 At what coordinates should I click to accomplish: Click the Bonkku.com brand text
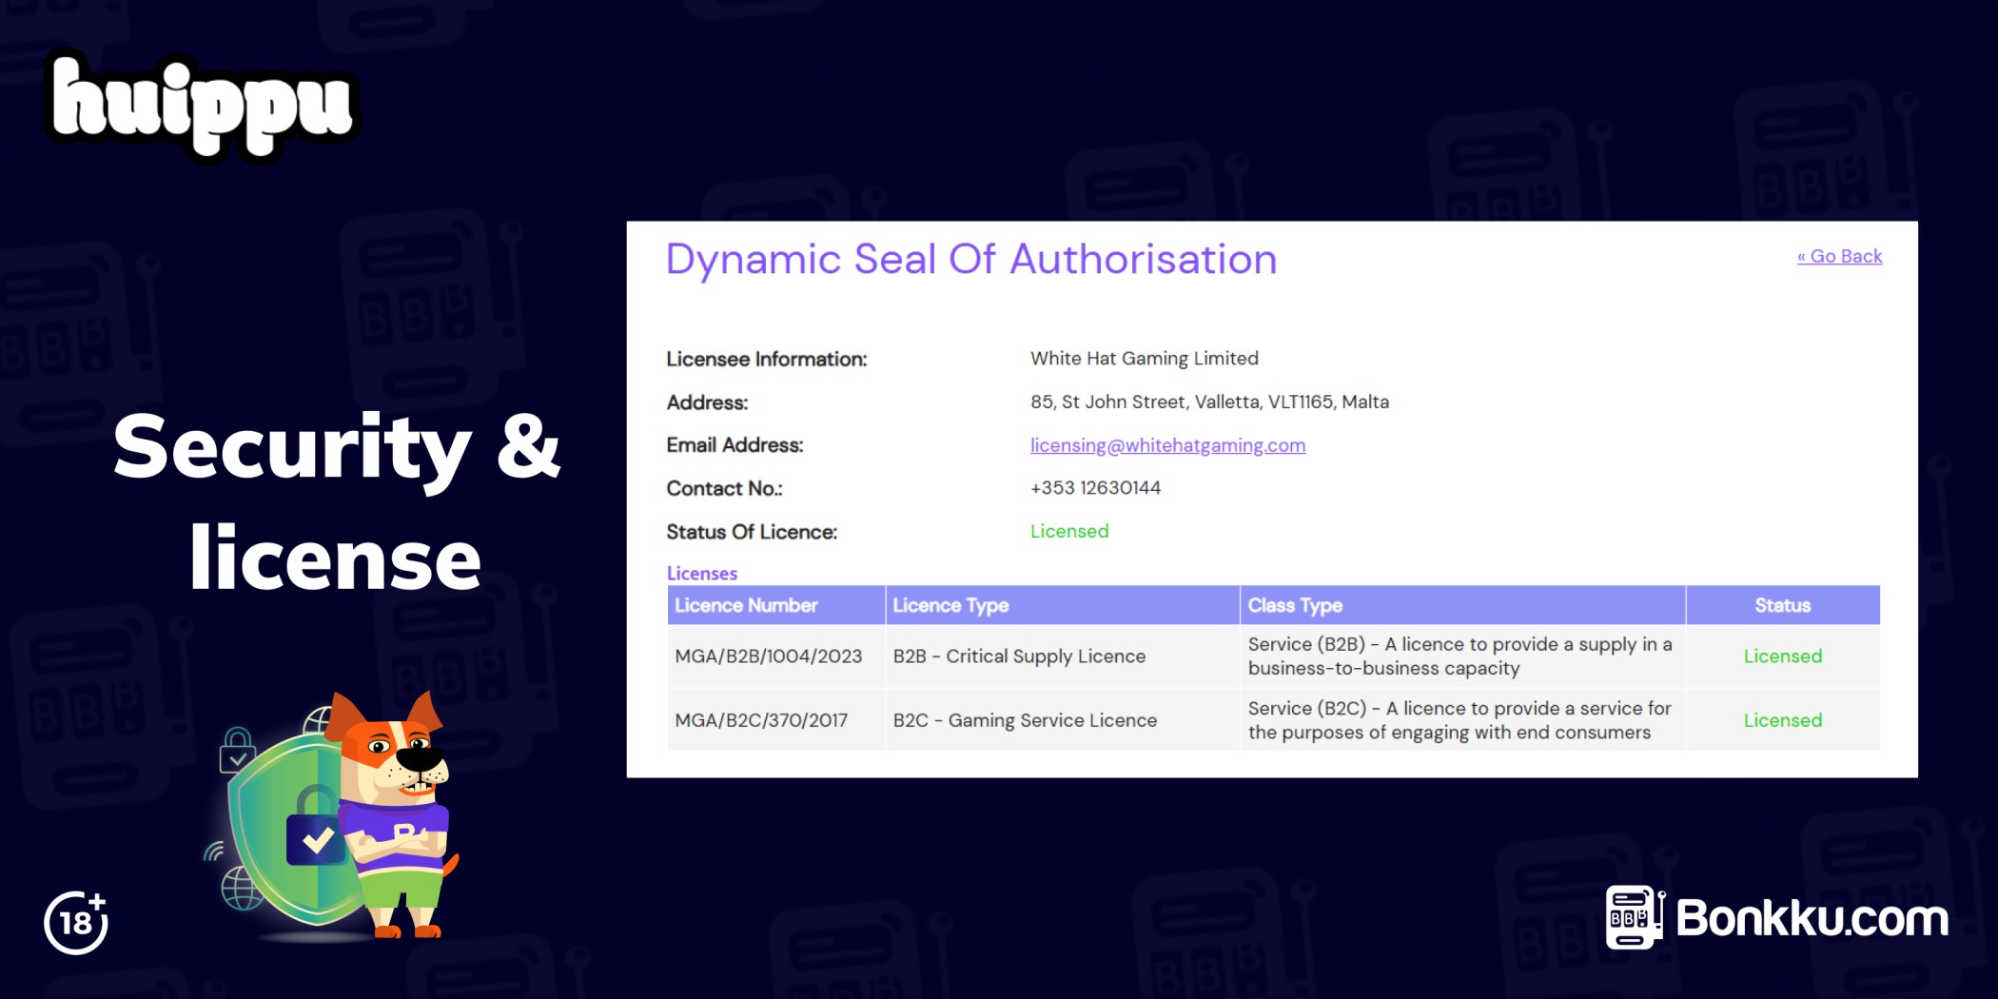pos(1812,918)
